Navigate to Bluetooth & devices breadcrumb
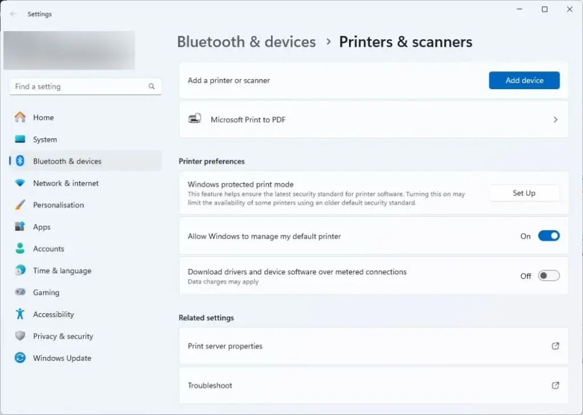Viewport: 583px width, 415px height. point(246,42)
